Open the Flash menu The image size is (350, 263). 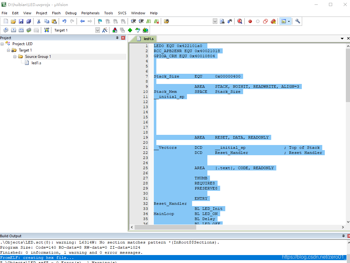[56, 13]
